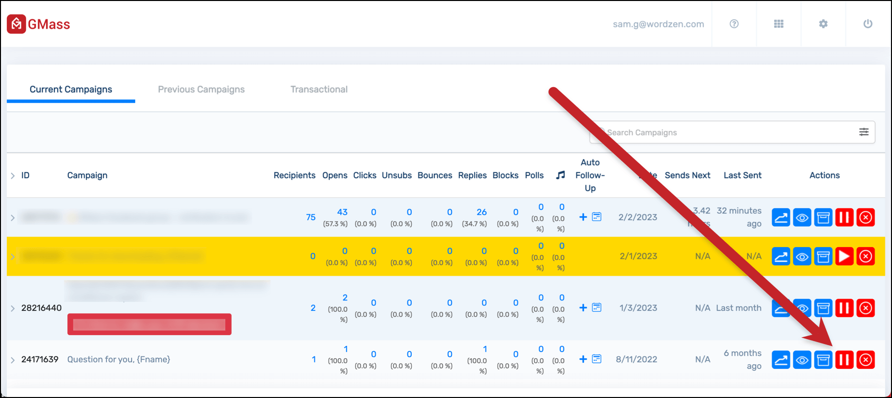The height and width of the screenshot is (398, 892).
Task: Archive the 2/2/2023 campaign
Action: (x=823, y=217)
